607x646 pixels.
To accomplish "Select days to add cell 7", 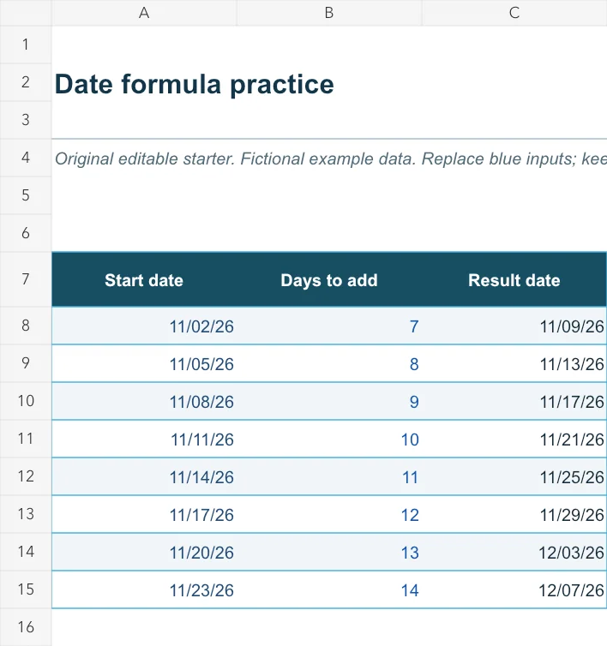I will [x=329, y=326].
